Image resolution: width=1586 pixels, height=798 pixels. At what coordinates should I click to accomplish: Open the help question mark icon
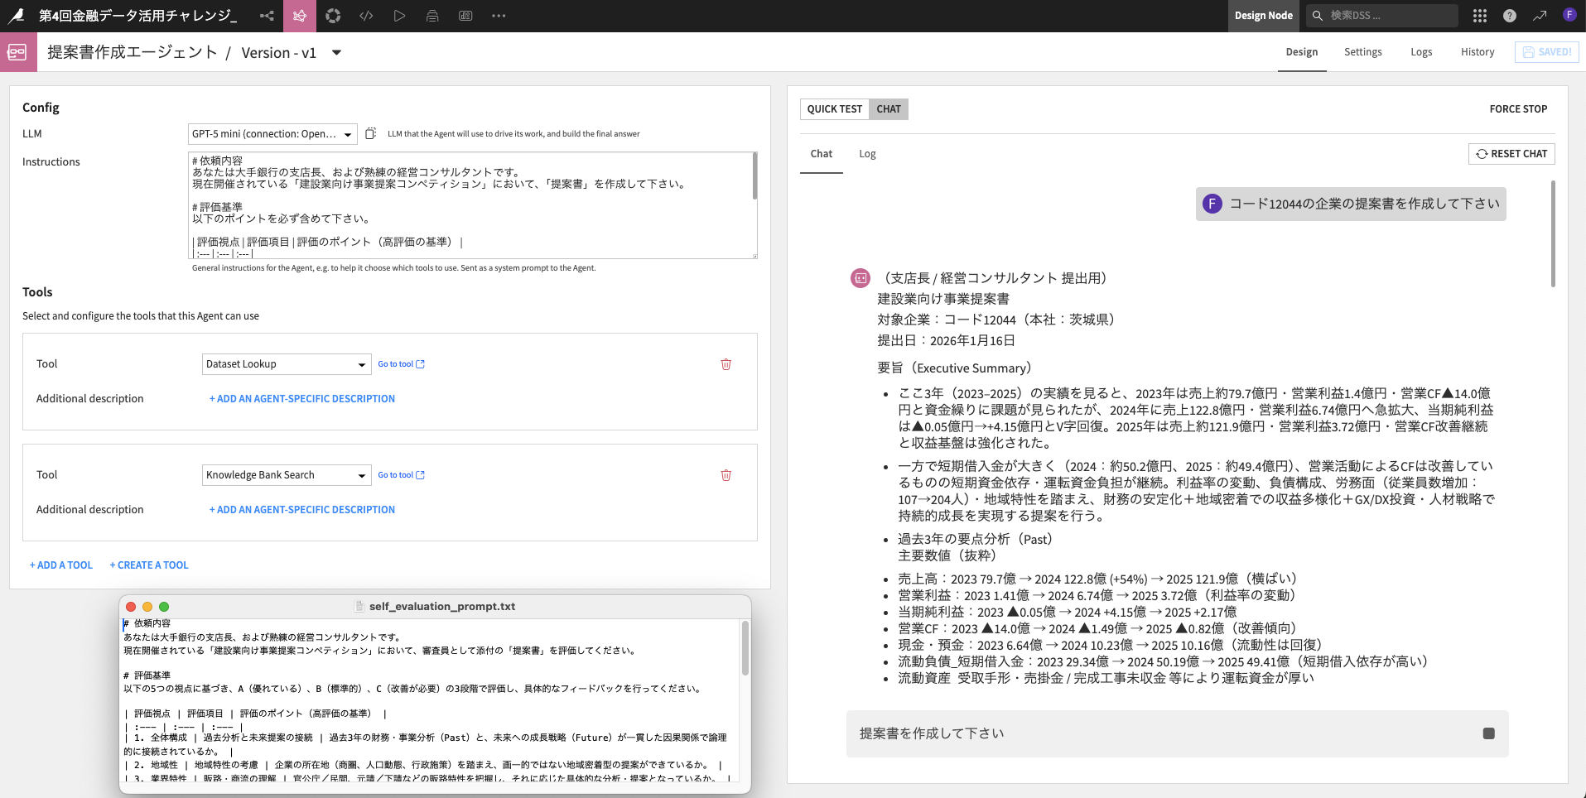tap(1510, 16)
